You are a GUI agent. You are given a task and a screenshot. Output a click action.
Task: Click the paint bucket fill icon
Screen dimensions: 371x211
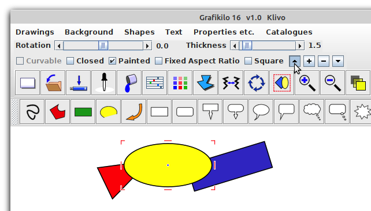[130, 82]
